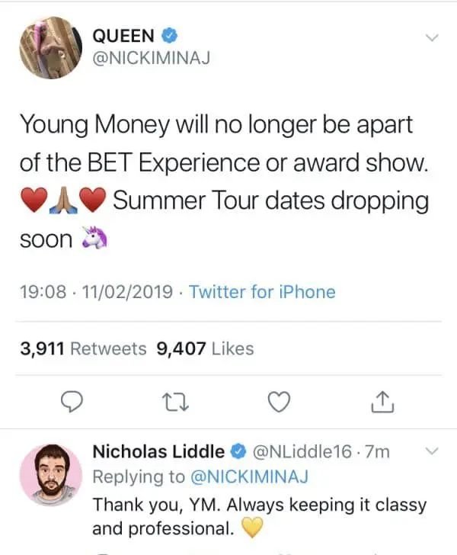Click the 7m timestamp on the reply
The width and height of the screenshot is (457, 555).
378,451
